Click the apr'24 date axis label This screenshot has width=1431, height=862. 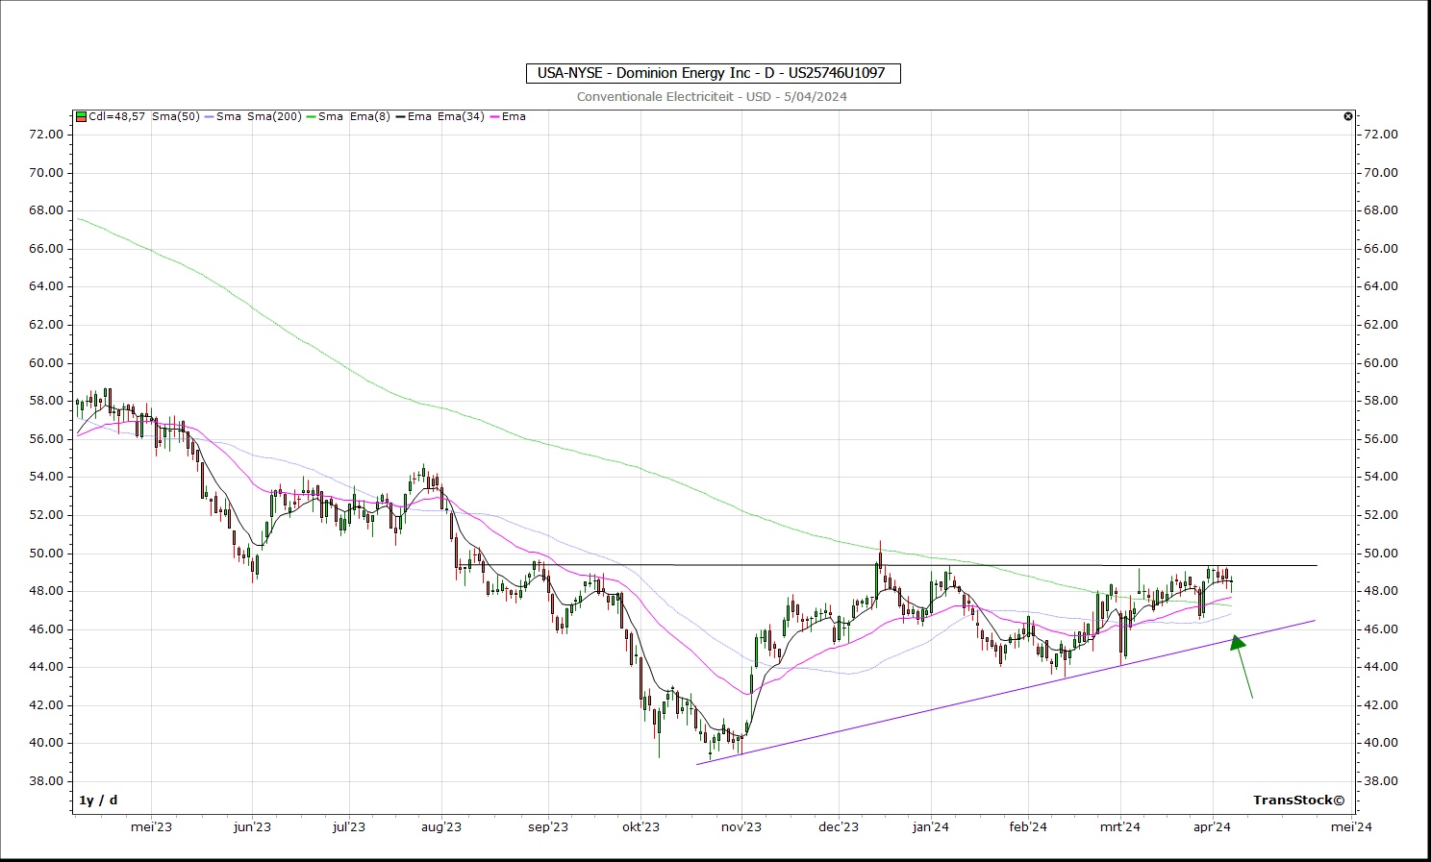(x=1213, y=826)
